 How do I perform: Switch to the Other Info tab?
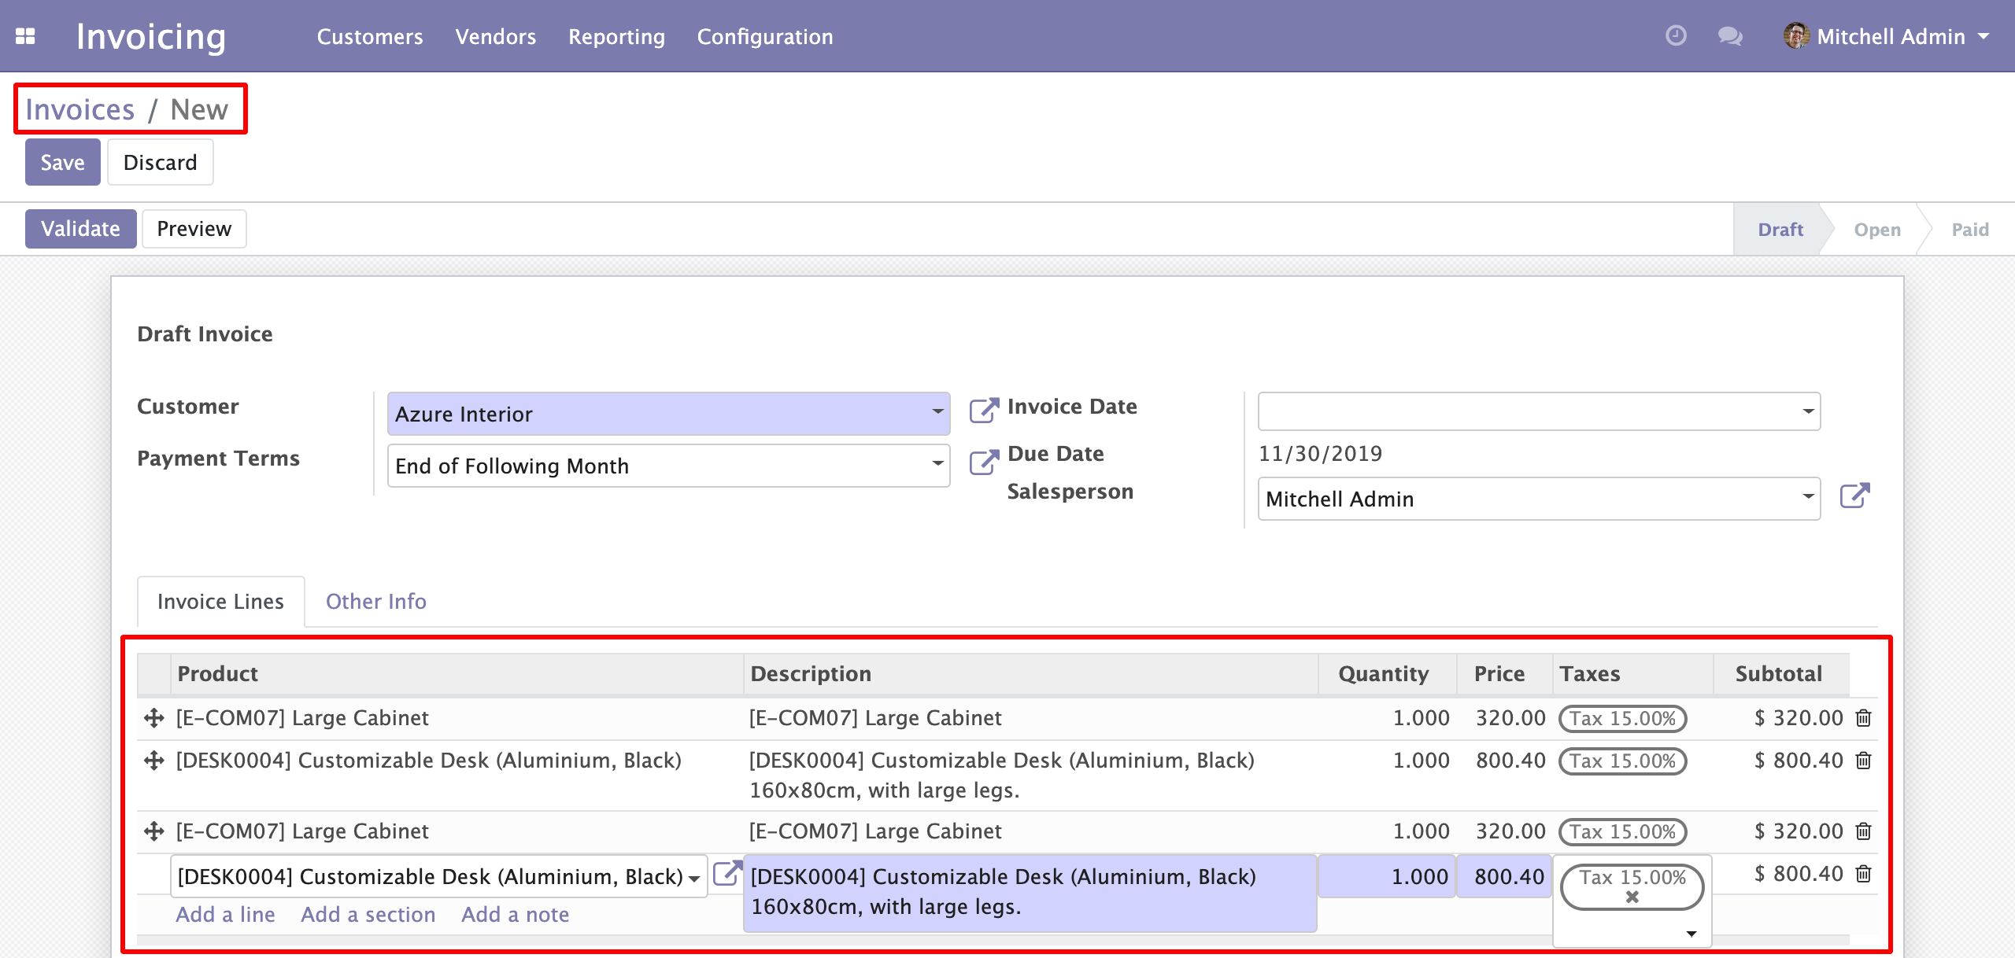375,602
